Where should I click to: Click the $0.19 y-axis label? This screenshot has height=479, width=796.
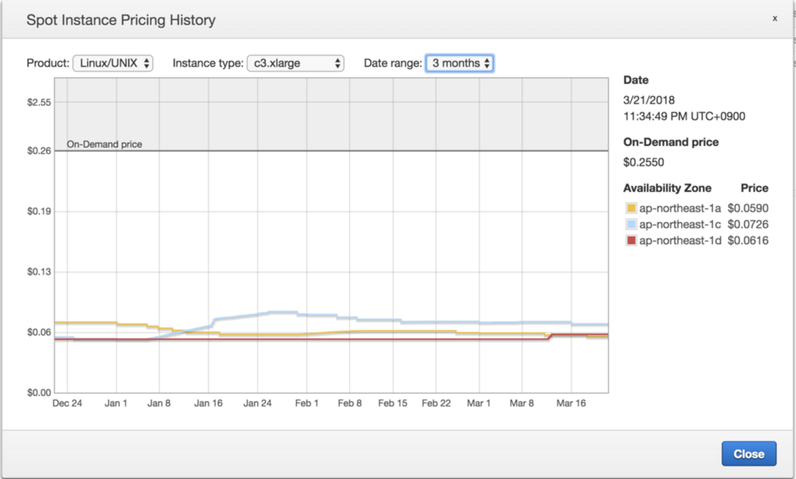click(39, 211)
